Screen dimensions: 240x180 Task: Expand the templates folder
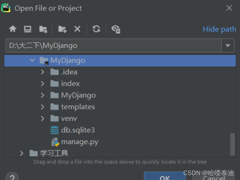tap(43, 107)
